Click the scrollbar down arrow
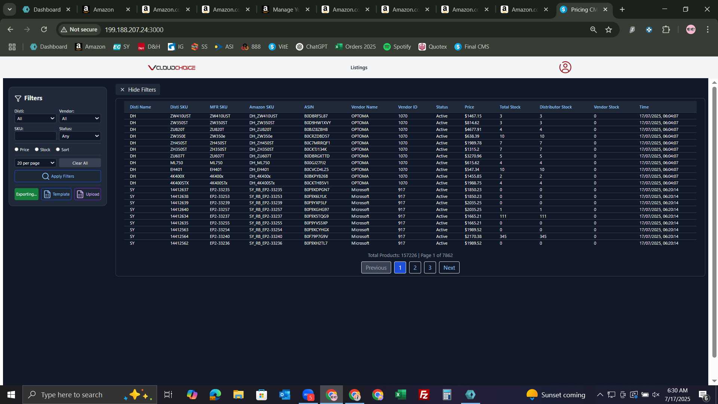 [x=714, y=381]
